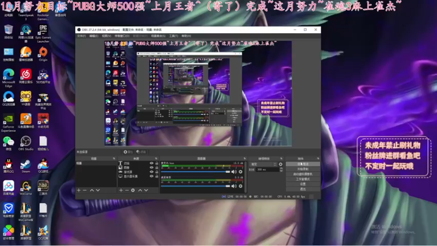Move scene down in Scenes panel

[x=98, y=190]
